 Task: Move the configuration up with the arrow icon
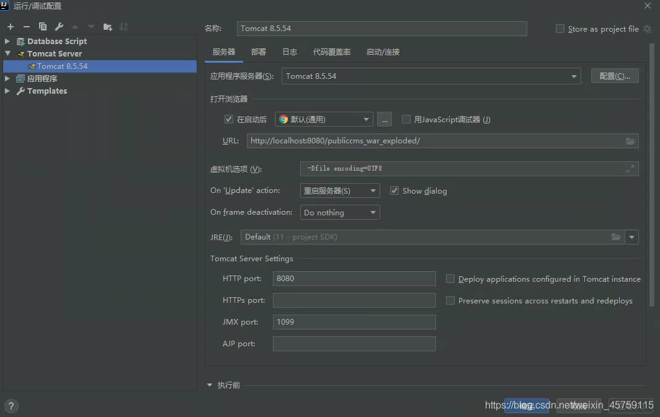click(x=75, y=27)
